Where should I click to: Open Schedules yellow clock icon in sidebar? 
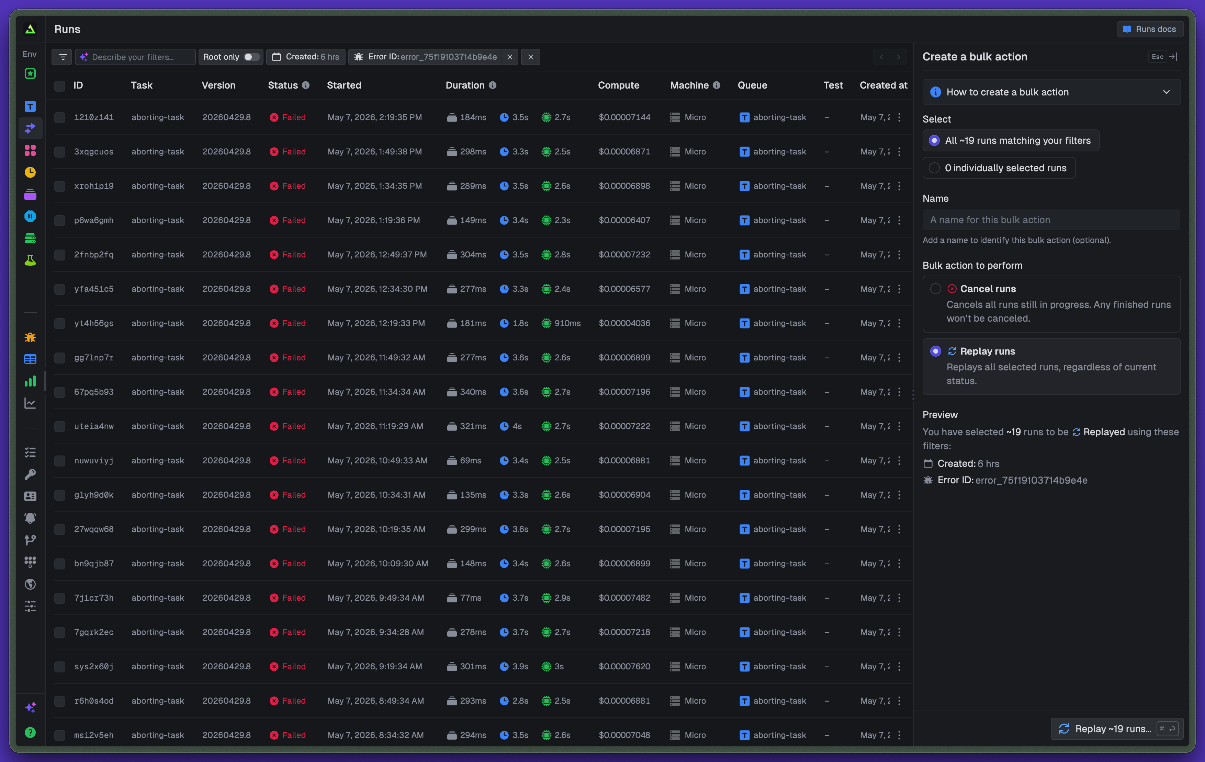pyautogui.click(x=30, y=173)
